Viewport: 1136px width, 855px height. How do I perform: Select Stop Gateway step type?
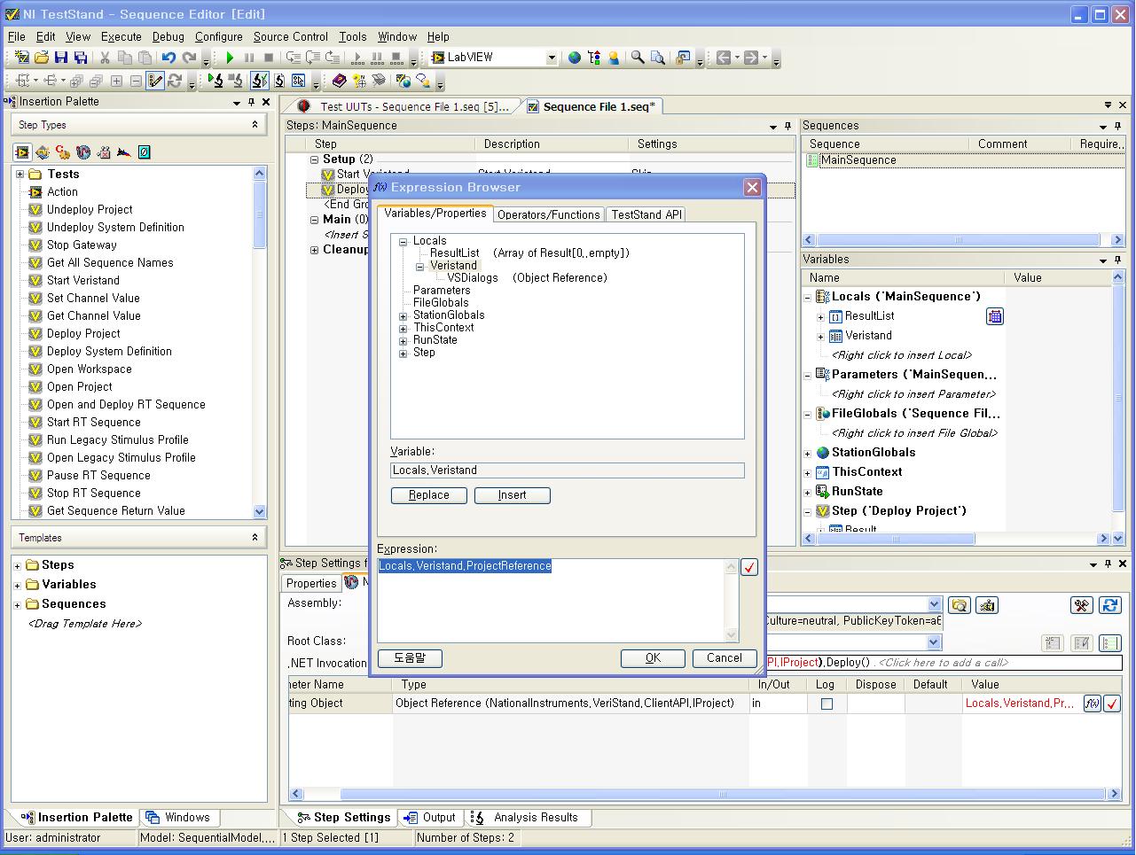(x=82, y=245)
